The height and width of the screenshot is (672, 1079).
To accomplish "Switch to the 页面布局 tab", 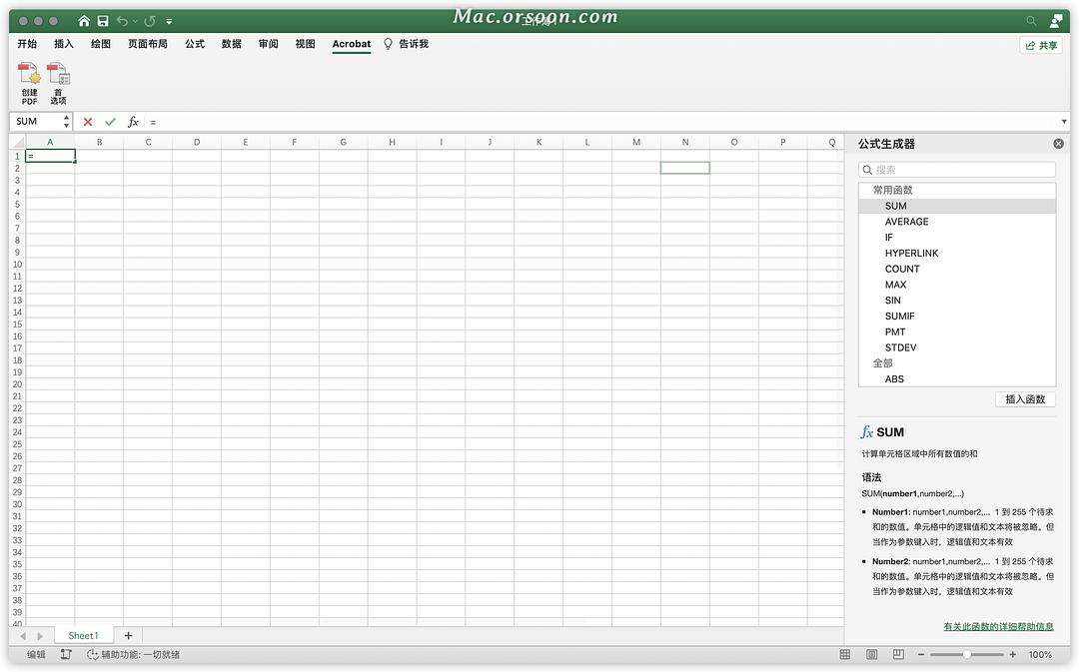I will pos(147,44).
